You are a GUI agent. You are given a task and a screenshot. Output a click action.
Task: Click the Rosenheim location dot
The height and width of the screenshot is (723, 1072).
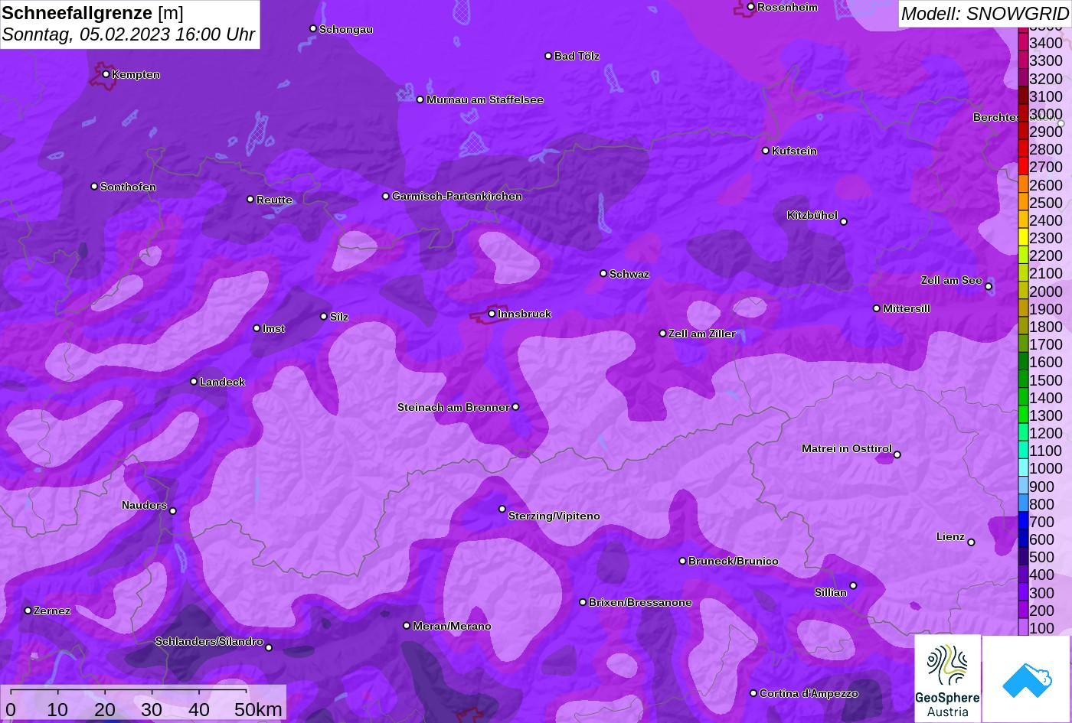(750, 7)
